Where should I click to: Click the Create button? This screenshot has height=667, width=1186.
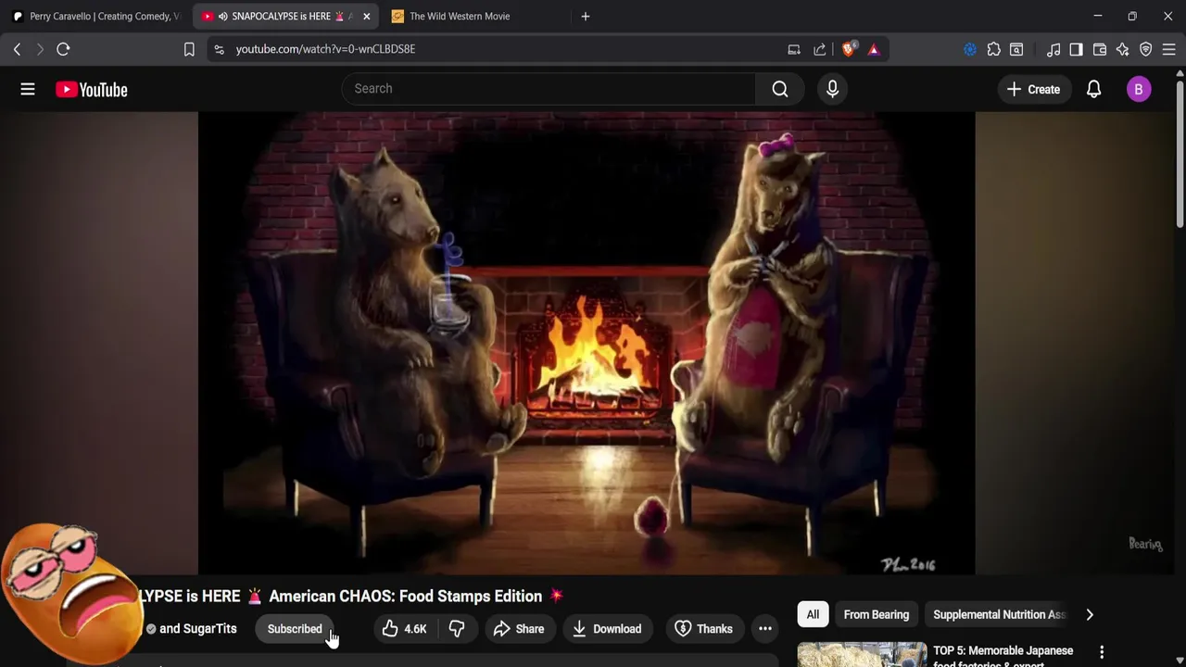point(1033,89)
